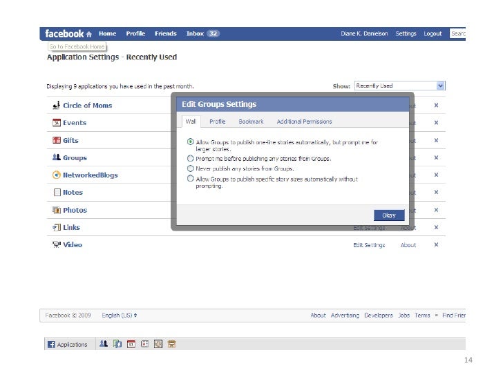Click the Edit Groups Settings title bar
Image resolution: width=503 pixels, height=377 pixels.
[x=292, y=104]
